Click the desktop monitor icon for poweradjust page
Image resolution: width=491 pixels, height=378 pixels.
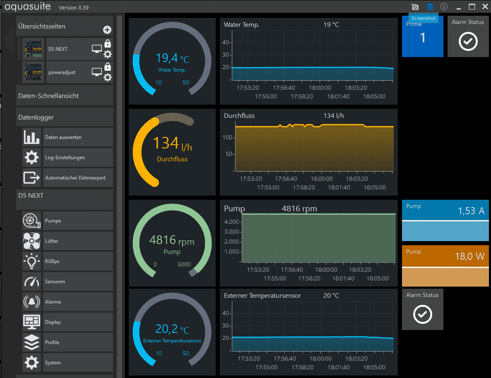[97, 72]
